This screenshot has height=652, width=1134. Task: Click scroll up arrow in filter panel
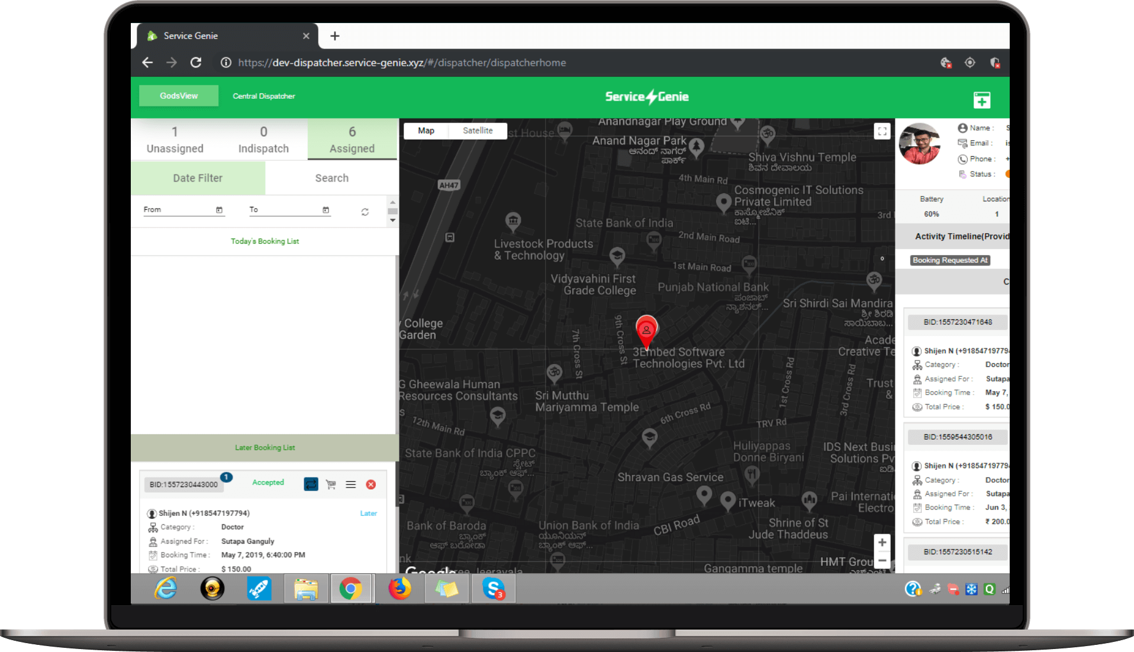(392, 202)
